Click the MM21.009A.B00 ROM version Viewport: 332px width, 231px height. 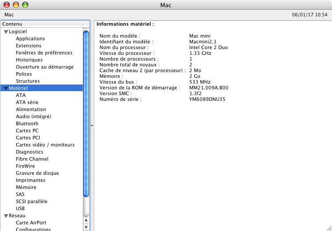[x=208, y=88]
